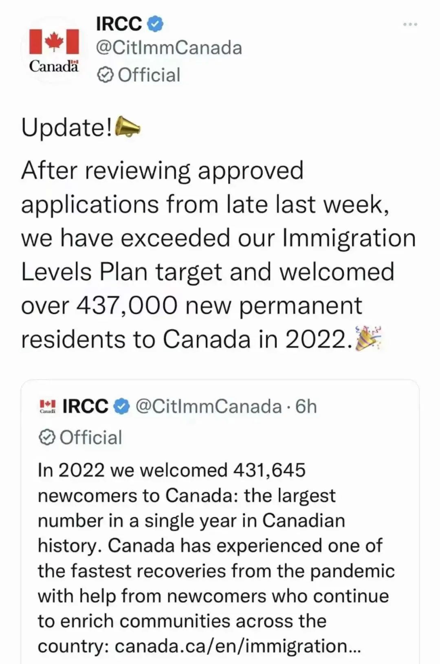Open the large IRCC Canada flag profile picture

click(x=54, y=49)
